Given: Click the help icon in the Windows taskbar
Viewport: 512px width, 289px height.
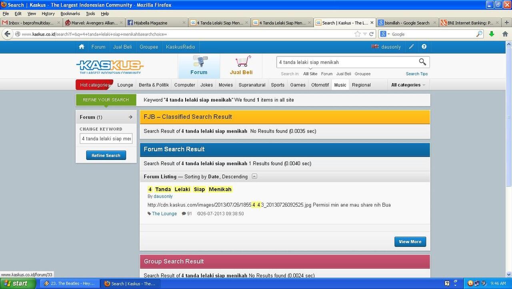Looking at the screenshot, I should point(447,283).
